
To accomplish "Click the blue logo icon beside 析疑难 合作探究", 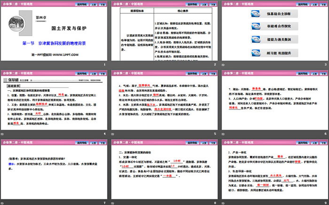I will (256, 26).
